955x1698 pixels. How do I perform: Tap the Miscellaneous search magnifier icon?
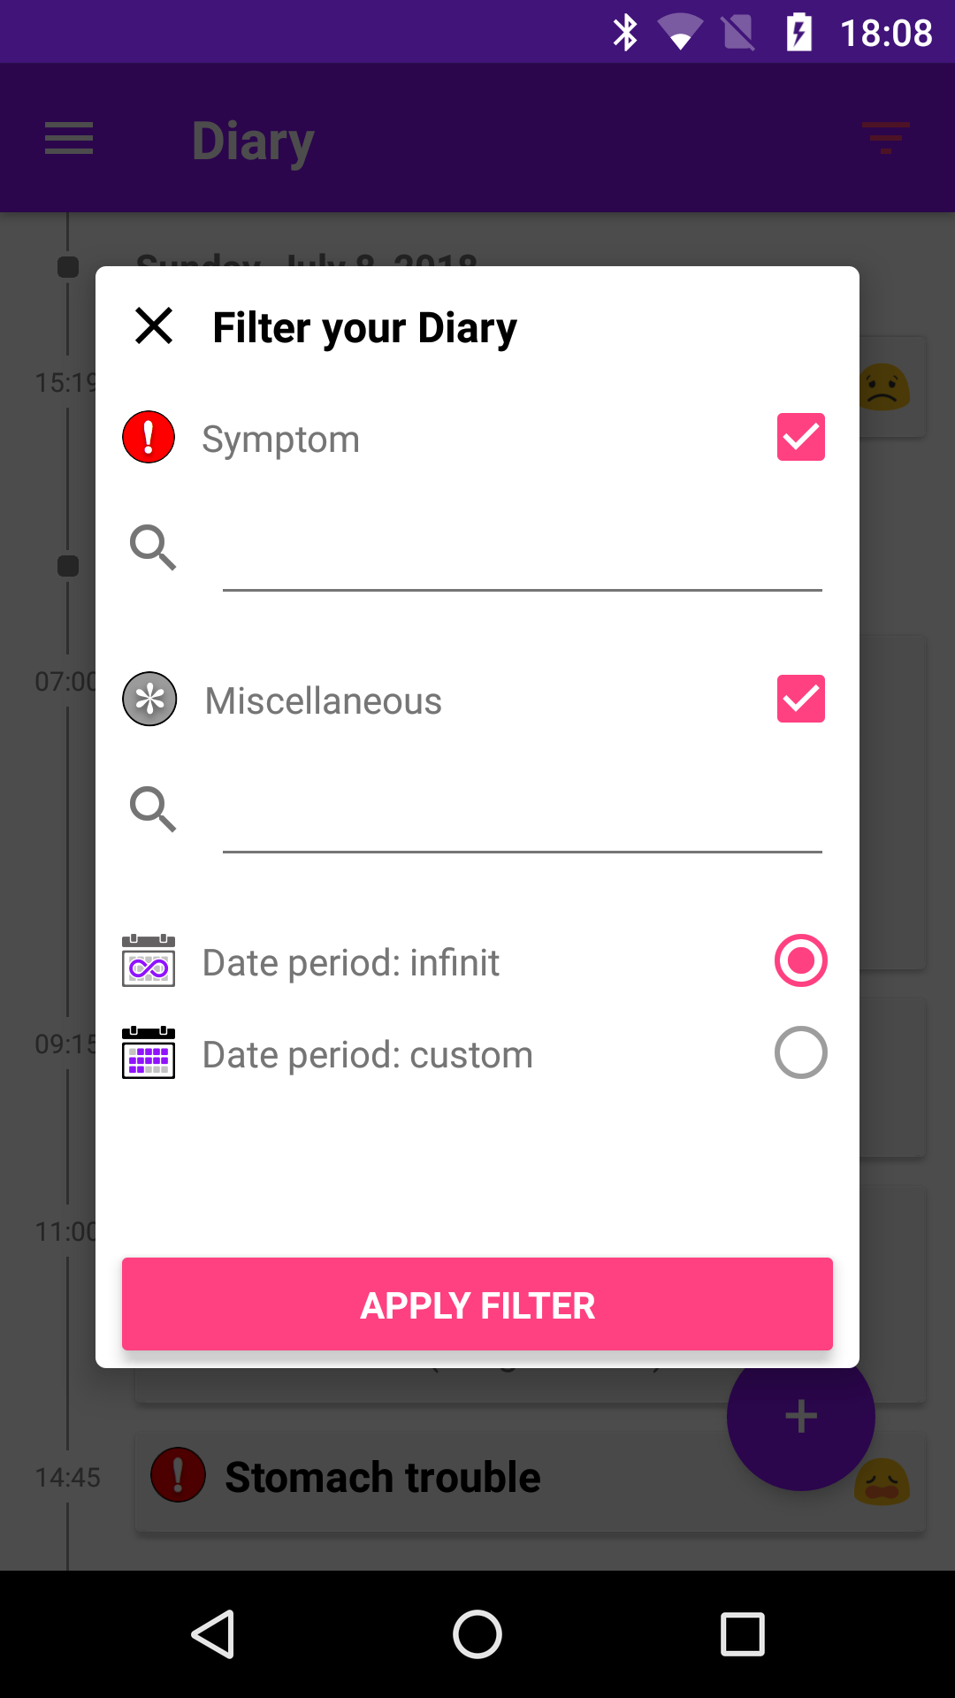pos(153,809)
